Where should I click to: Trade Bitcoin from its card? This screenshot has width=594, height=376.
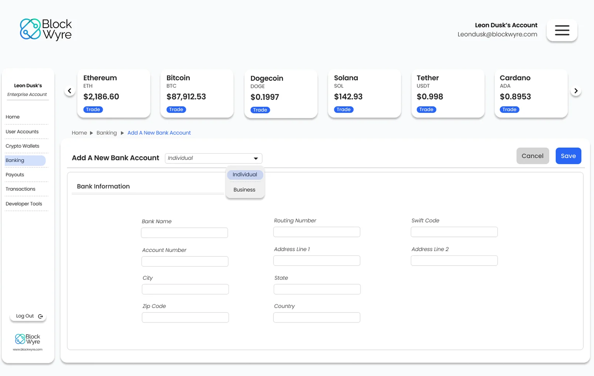click(176, 110)
